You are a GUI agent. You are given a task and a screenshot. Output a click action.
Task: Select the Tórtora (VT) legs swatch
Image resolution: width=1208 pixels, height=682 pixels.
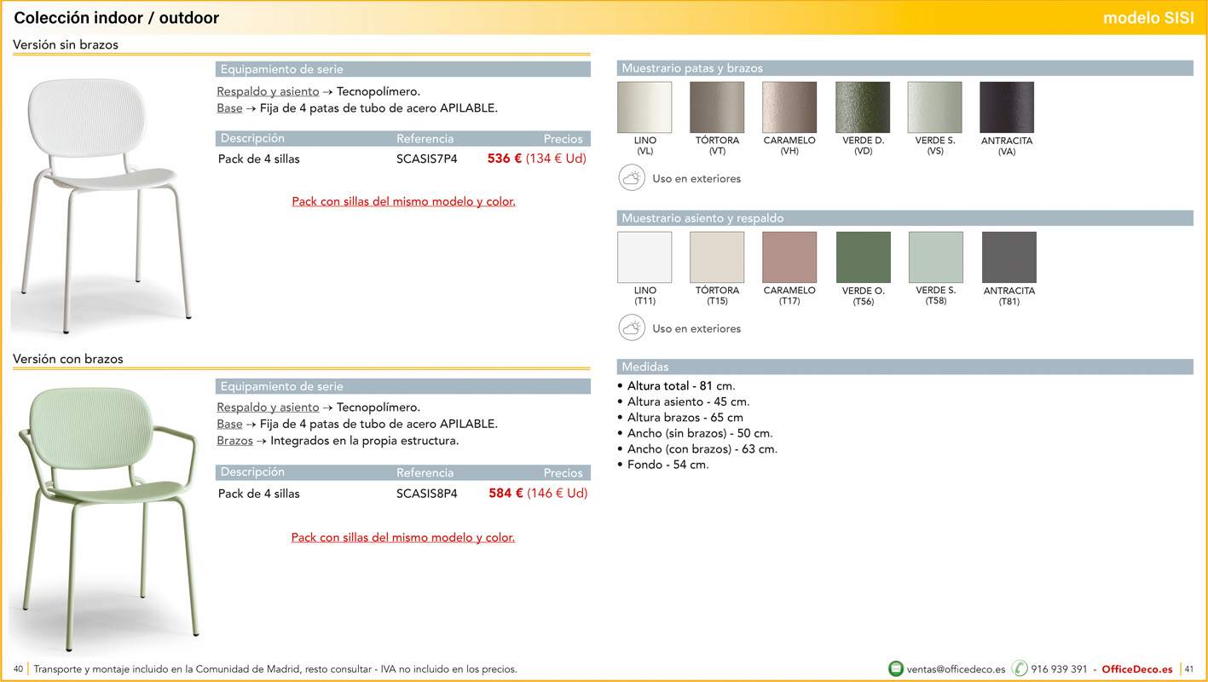click(717, 107)
